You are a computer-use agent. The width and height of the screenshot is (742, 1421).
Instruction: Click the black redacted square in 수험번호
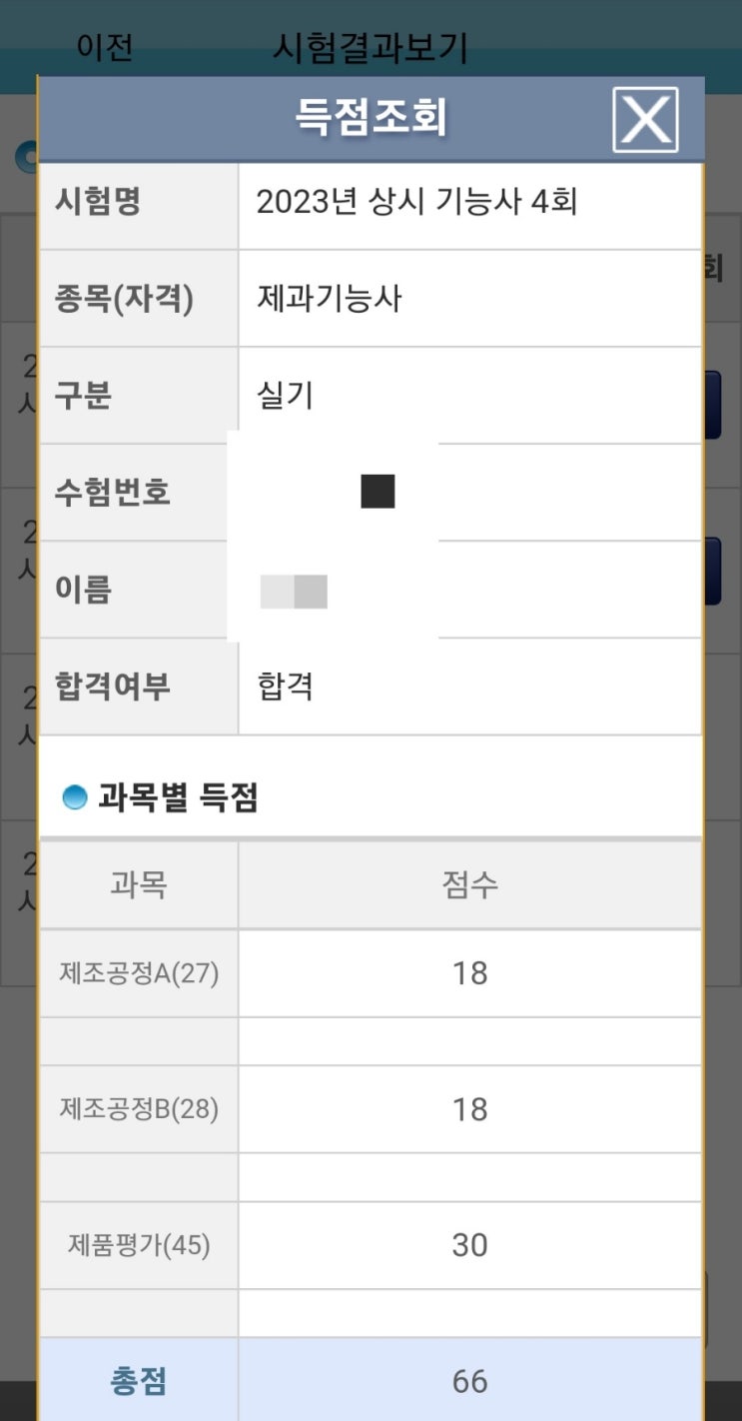[x=377, y=492]
